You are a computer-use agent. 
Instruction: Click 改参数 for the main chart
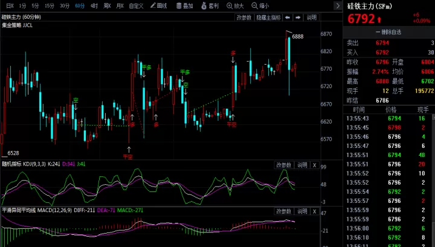244,18
